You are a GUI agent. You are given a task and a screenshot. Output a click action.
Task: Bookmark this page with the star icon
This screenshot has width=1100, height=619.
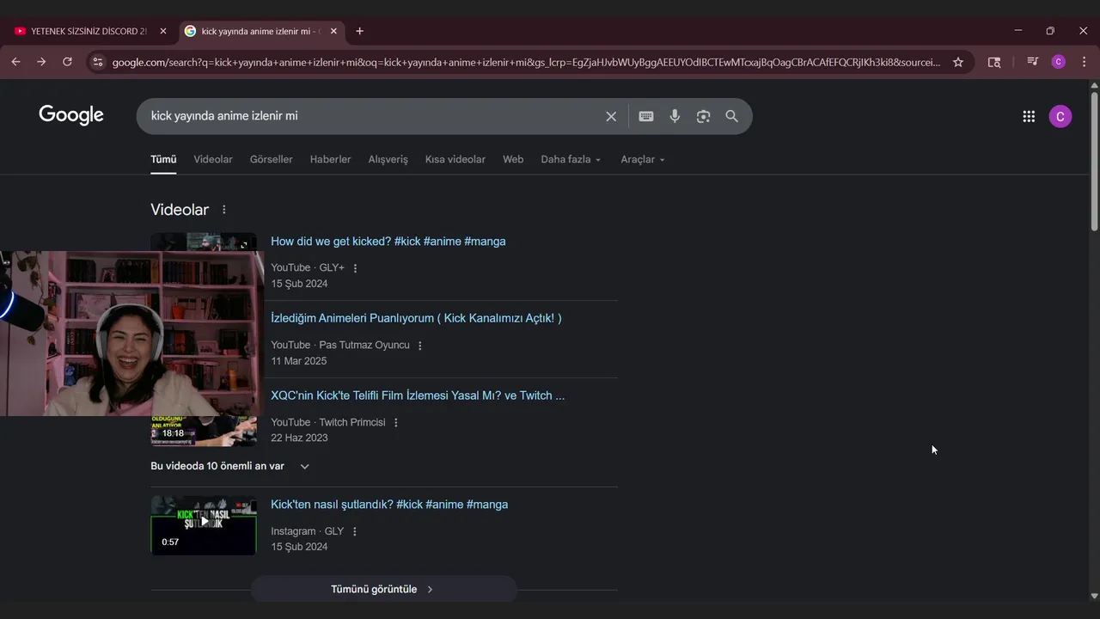coord(958,62)
